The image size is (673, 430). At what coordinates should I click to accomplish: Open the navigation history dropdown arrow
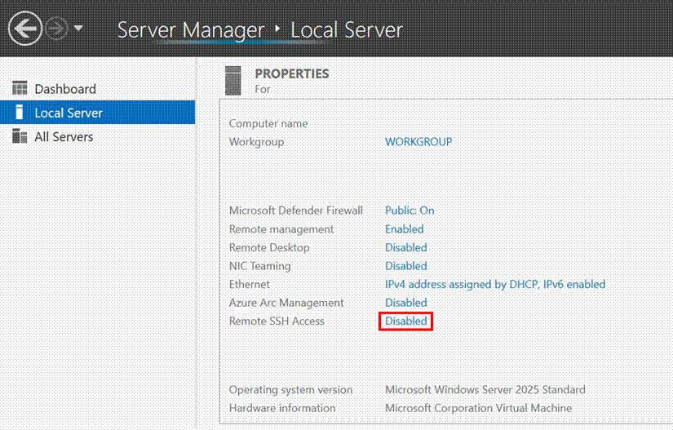pyautogui.click(x=78, y=29)
